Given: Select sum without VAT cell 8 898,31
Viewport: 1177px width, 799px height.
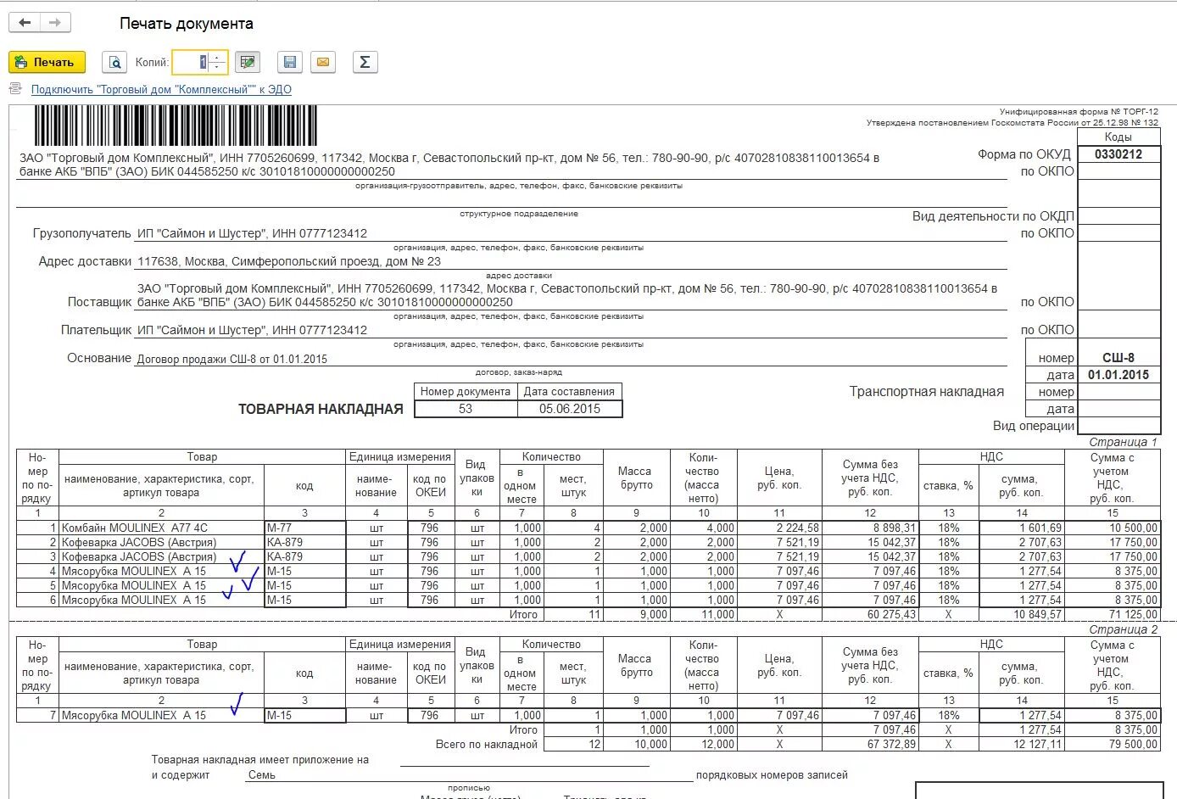Looking at the screenshot, I should point(870,528).
